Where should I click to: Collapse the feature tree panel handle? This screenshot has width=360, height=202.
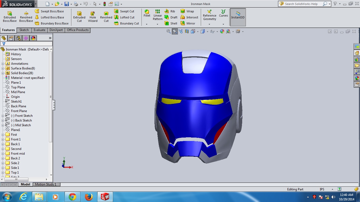coord(54,105)
